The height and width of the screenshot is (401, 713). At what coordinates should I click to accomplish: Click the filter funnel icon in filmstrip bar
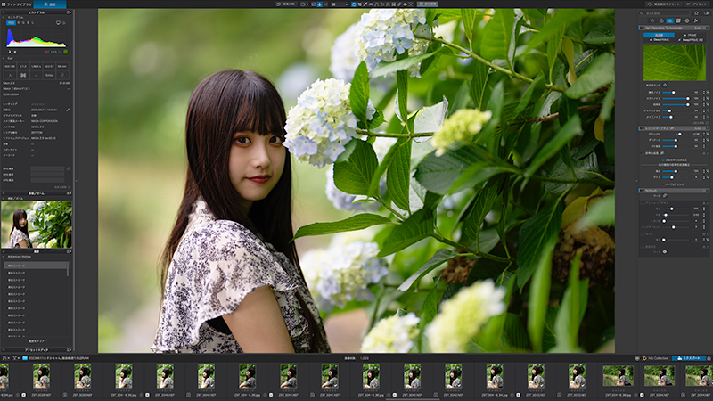15,358
